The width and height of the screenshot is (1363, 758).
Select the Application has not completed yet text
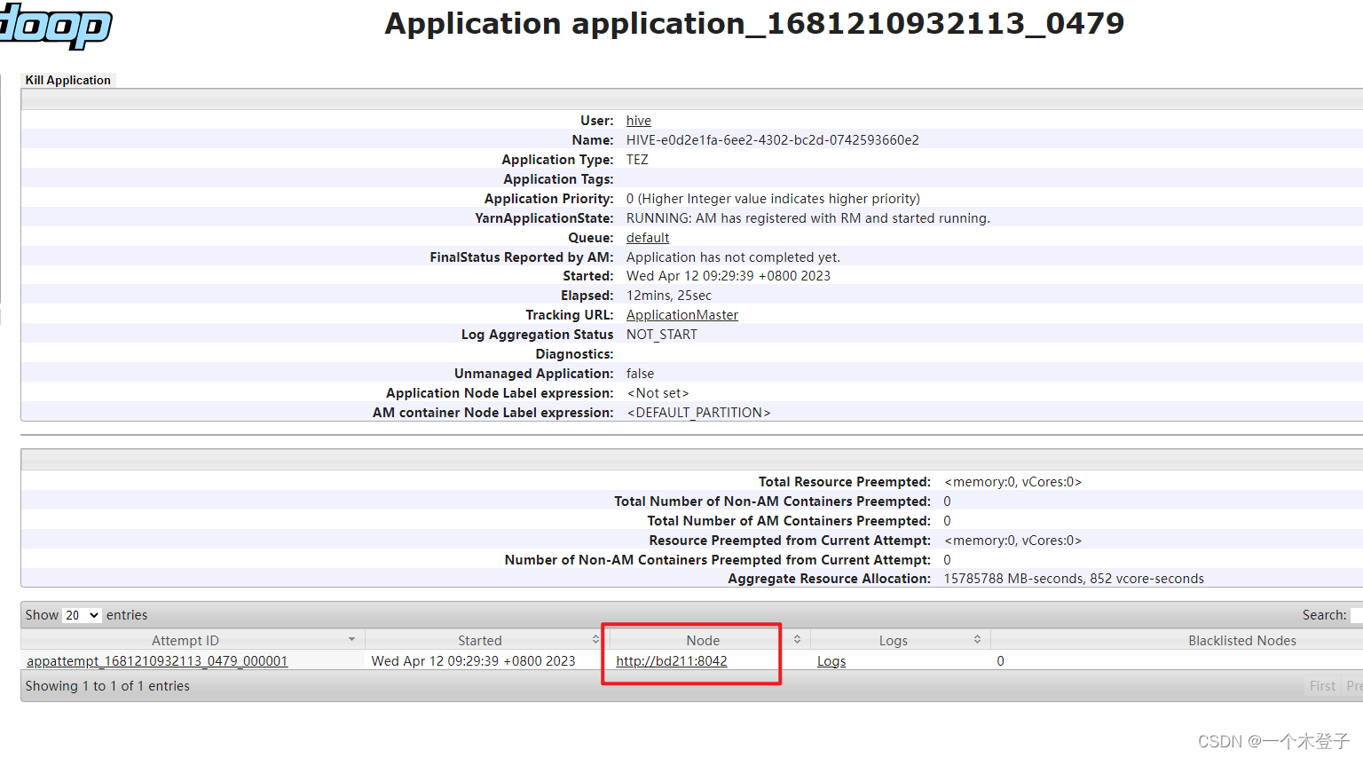pyautogui.click(x=733, y=257)
